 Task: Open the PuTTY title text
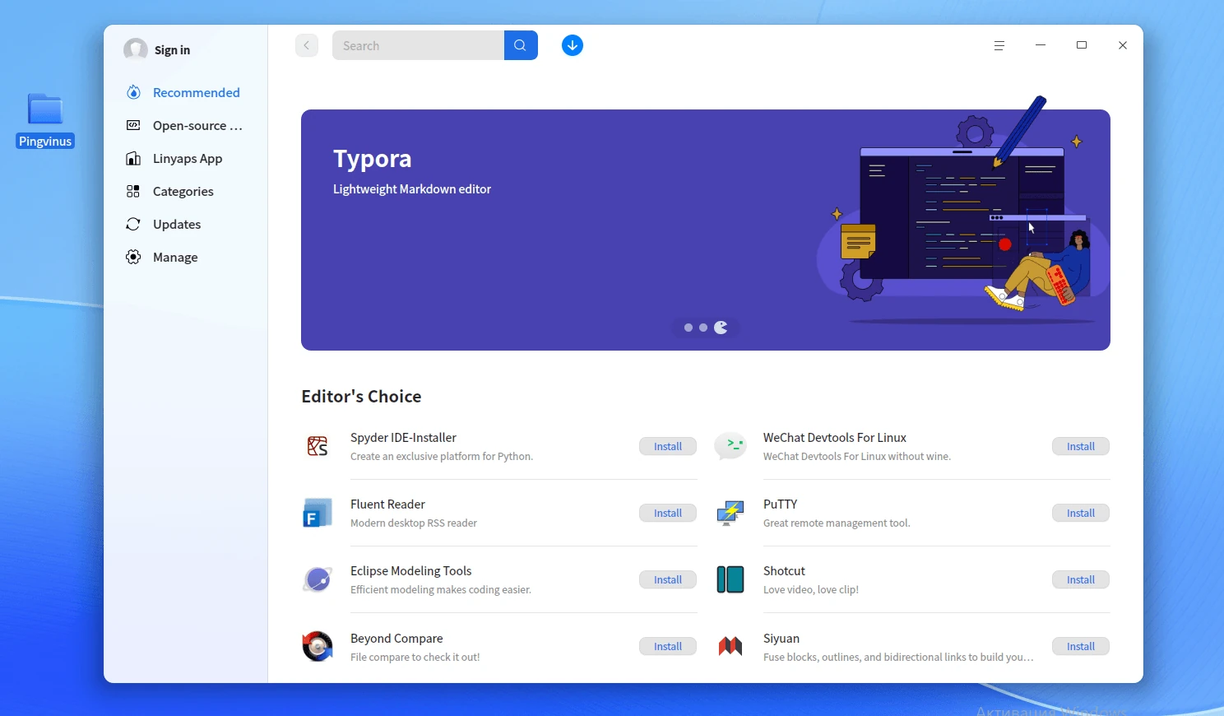[x=781, y=504]
